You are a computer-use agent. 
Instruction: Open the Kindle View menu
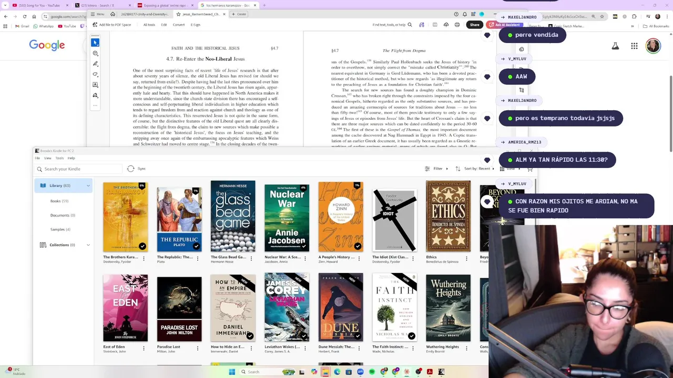pos(47,158)
